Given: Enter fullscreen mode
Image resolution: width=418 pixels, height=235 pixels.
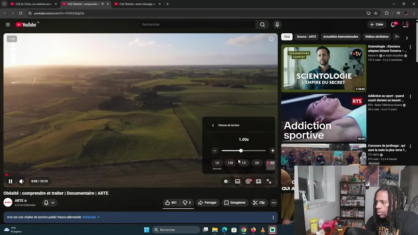Looking at the screenshot, I should tap(269, 181).
